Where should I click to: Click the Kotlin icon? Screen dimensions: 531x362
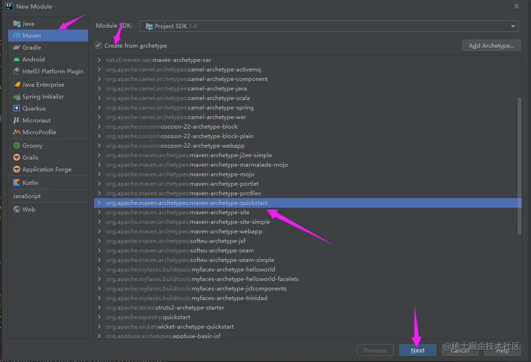pyautogui.click(x=17, y=182)
